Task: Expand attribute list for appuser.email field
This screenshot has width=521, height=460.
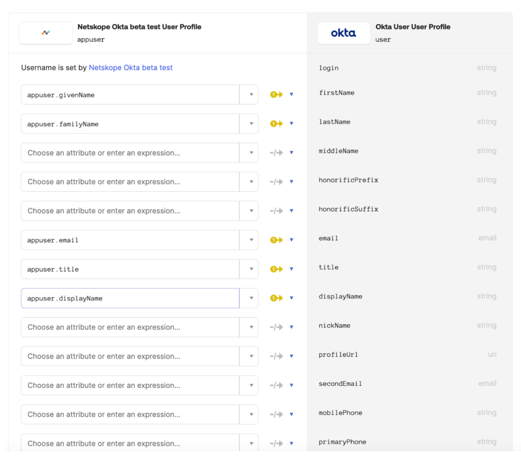Action: 249,240
